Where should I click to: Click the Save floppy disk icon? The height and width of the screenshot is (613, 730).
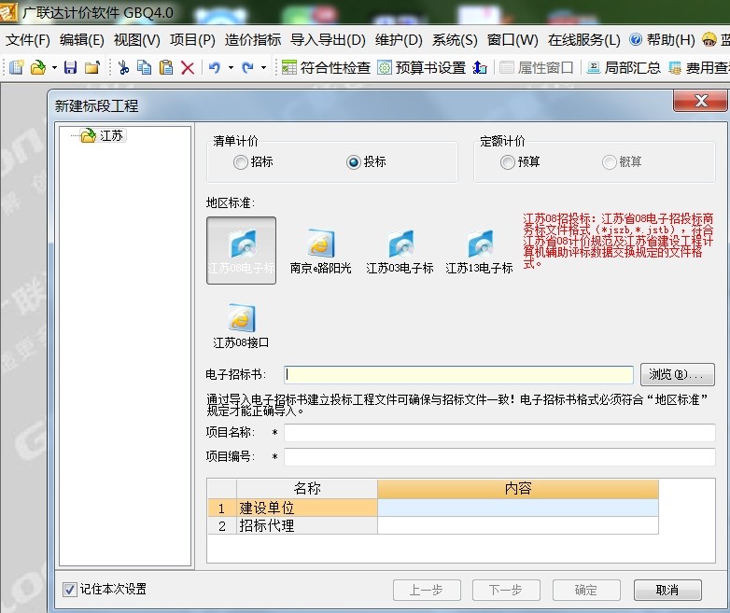pos(70,67)
